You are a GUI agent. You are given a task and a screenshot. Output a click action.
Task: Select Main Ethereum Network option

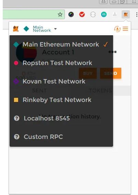point(61,44)
